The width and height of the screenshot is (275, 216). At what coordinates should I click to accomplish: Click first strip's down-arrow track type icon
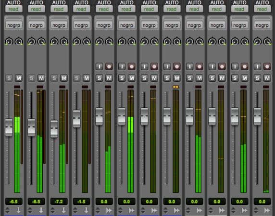pos(19,210)
